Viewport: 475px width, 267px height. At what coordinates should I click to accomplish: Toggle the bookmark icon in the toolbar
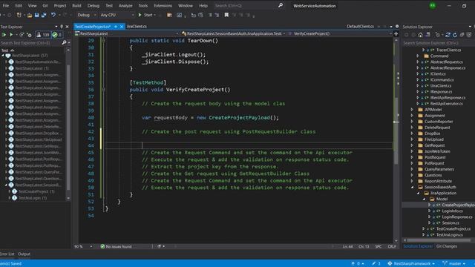tap(226, 15)
